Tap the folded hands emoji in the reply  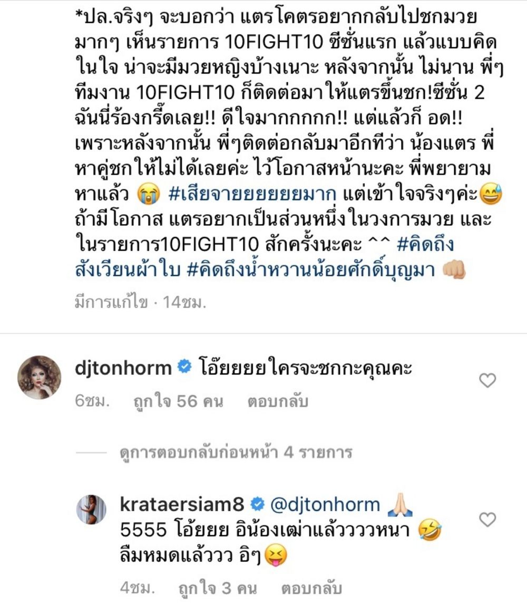pos(399,505)
